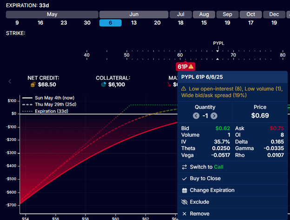Viewport: 290px width, 220px height.
Task: Choose June 6 highlighted expiration
Action: tap(111, 23)
